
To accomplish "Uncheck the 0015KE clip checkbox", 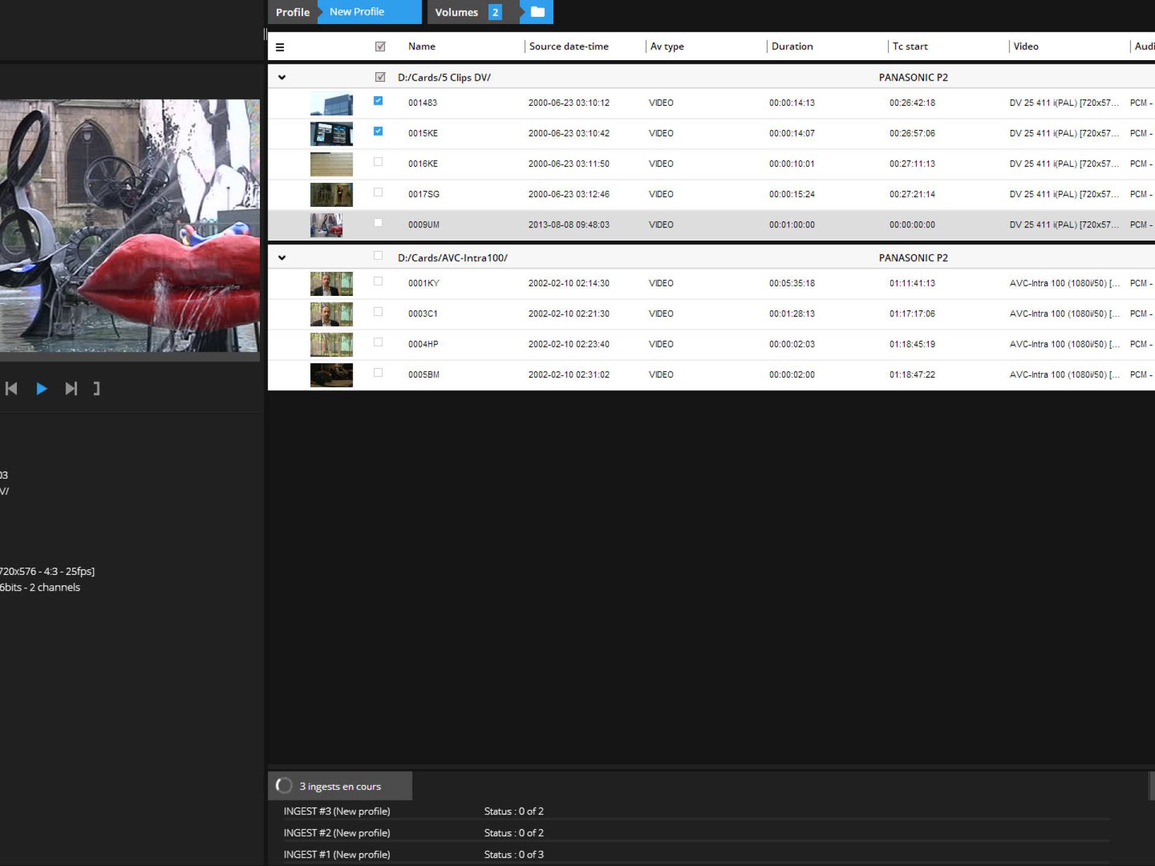I will 378,131.
